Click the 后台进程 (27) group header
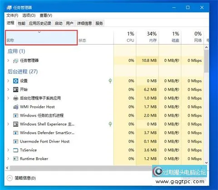Screen dimensions: 218x190 click(23, 72)
